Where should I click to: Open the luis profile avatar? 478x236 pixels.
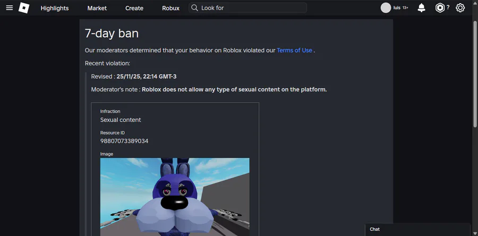point(386,8)
